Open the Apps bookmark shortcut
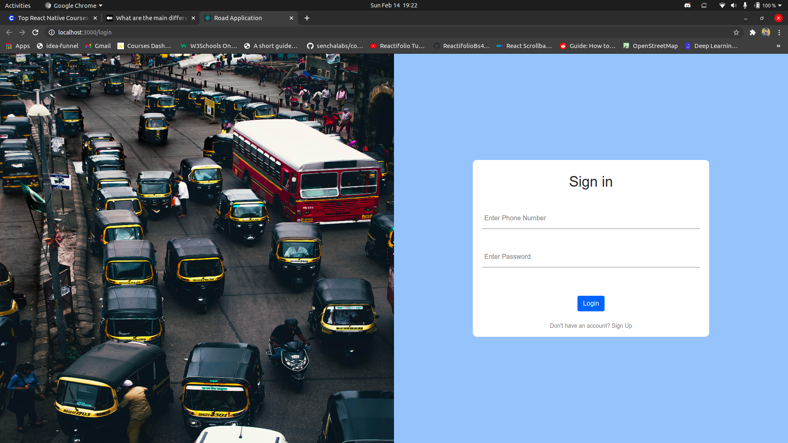Viewport: 788px width, 443px height. [18, 46]
